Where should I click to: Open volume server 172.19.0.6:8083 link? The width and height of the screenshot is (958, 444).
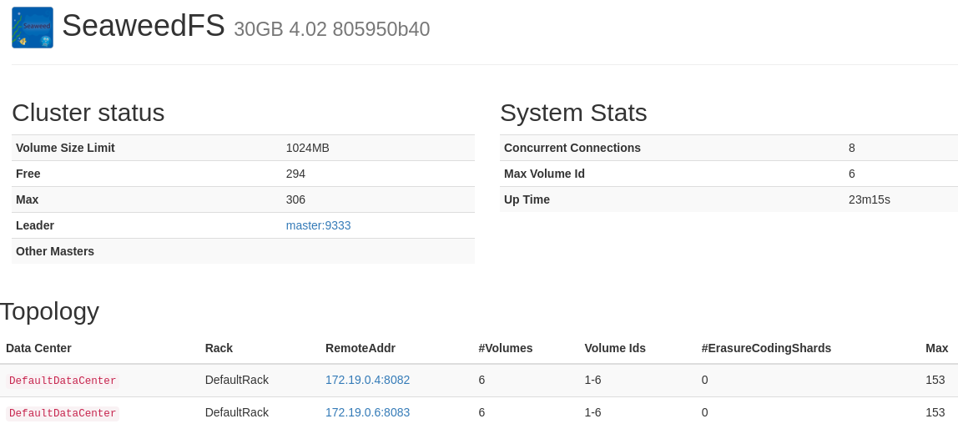(367, 412)
